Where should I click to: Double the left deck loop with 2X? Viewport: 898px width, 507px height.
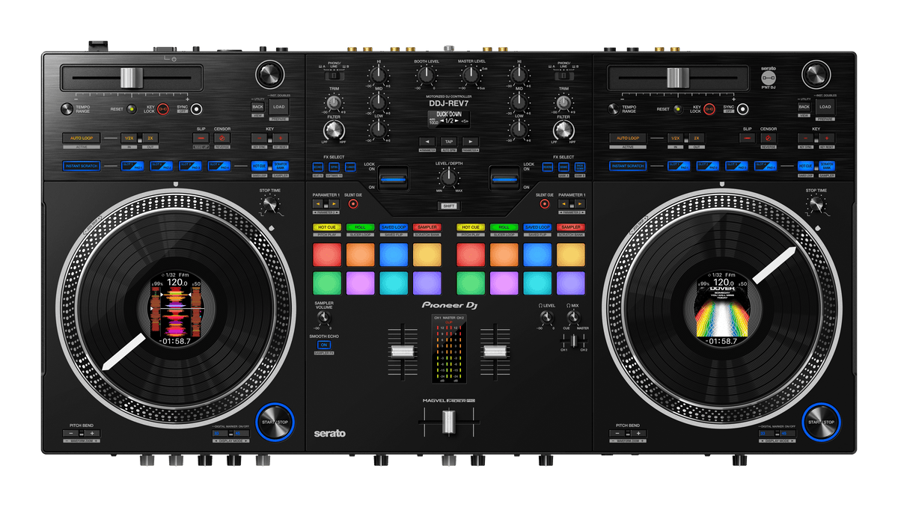150,138
